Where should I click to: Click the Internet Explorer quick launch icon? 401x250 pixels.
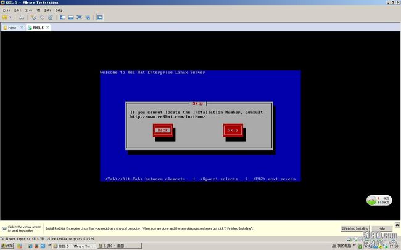point(30,246)
